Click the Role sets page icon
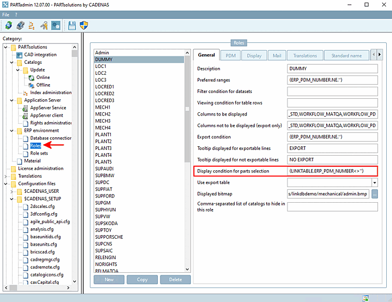The height and width of the screenshot is (302, 392). [x=26, y=154]
